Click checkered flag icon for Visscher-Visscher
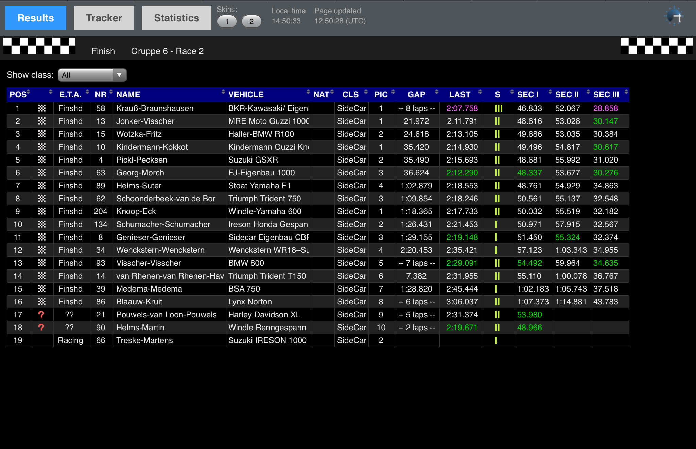Image resolution: width=696 pixels, height=449 pixels. click(x=42, y=263)
